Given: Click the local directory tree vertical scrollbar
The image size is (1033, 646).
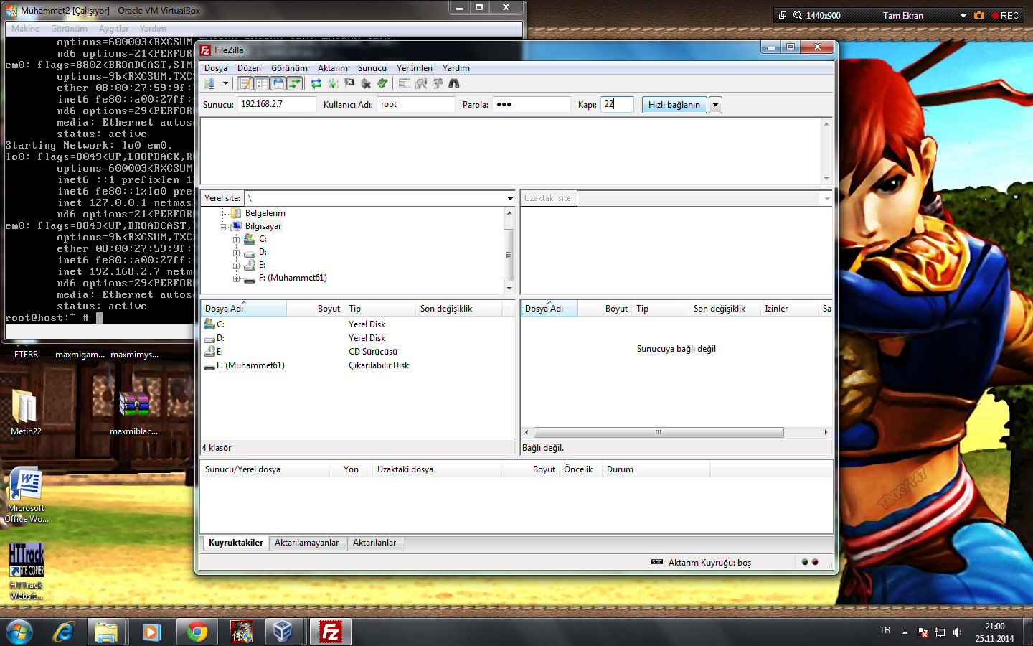Looking at the screenshot, I should 509,255.
